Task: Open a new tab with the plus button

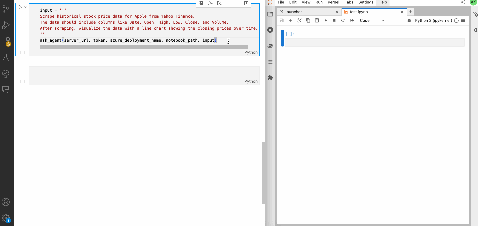Action: point(410,11)
